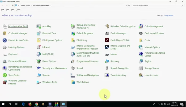186x107 pixels.
Task: Open the Color Management icon
Action: 141,27
